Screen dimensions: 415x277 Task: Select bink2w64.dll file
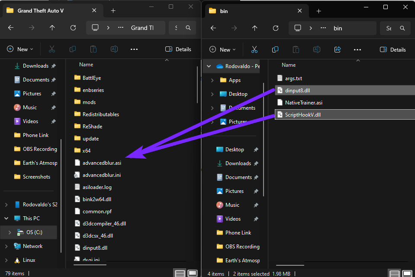(93, 199)
